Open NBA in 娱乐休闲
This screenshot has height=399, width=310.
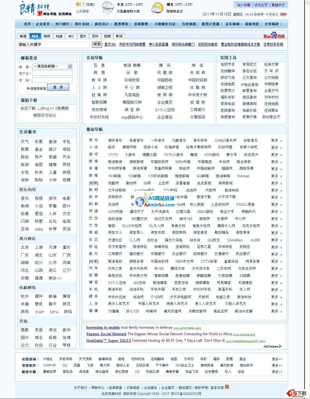pyautogui.click(x=39, y=229)
